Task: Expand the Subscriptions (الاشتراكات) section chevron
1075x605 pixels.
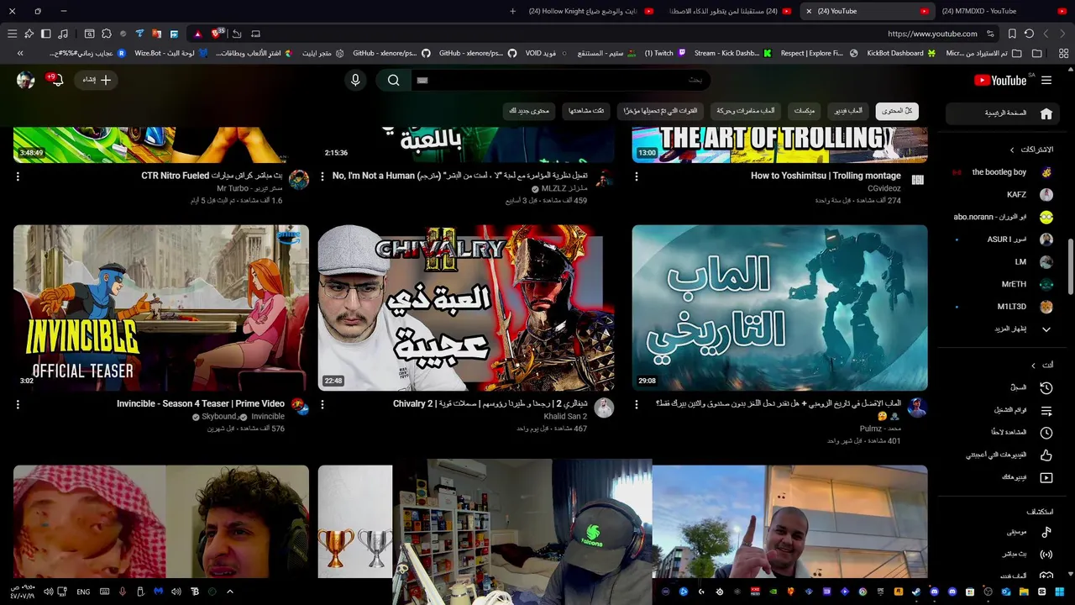Action: point(1012,150)
